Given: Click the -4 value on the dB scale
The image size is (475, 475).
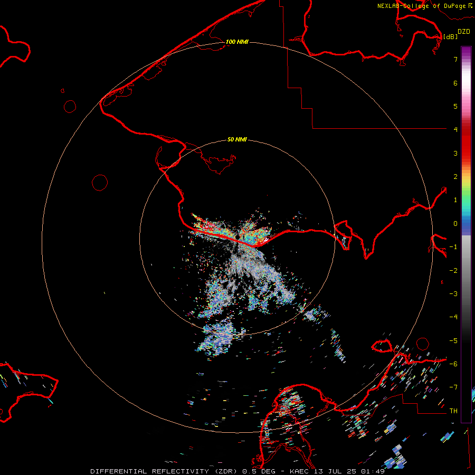Looking at the screenshot, I should [453, 317].
